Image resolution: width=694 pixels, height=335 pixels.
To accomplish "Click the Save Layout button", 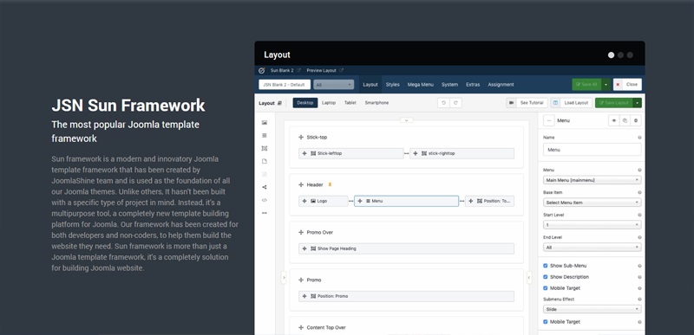I will [x=614, y=103].
